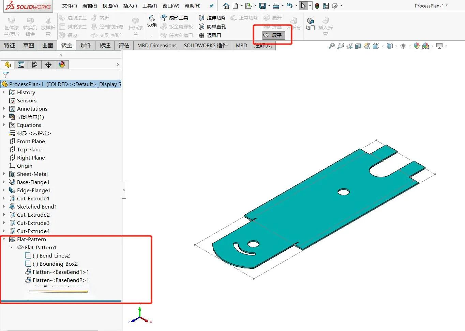Open the PropertyManager tab icon
The width and height of the screenshot is (465, 331).
click(x=21, y=65)
